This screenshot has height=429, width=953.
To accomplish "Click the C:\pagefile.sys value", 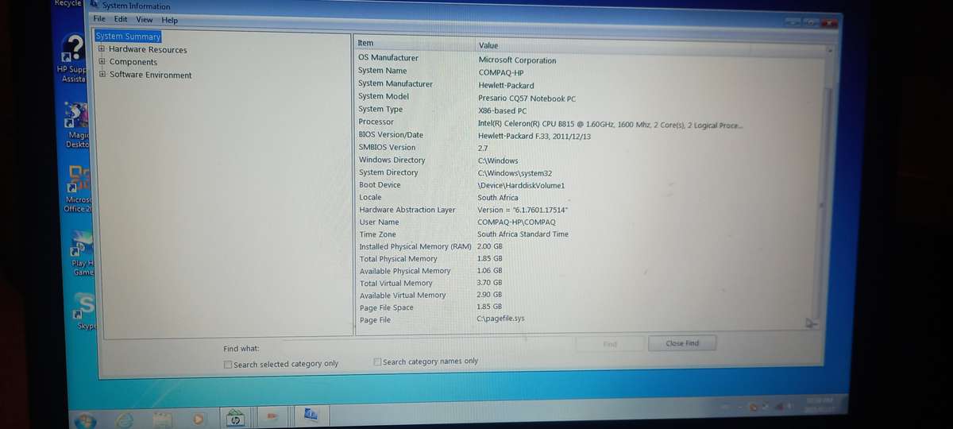I will 500,319.
